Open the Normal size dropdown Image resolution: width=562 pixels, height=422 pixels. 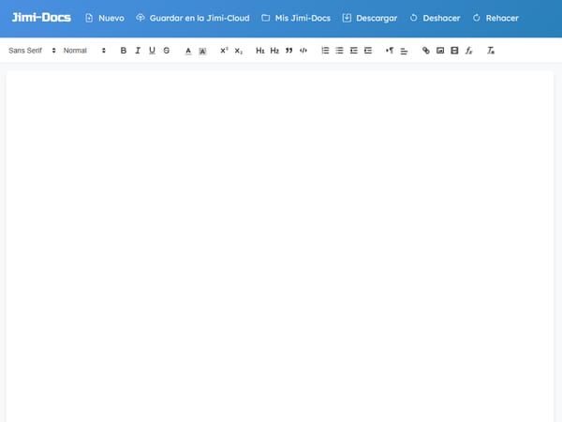point(84,51)
